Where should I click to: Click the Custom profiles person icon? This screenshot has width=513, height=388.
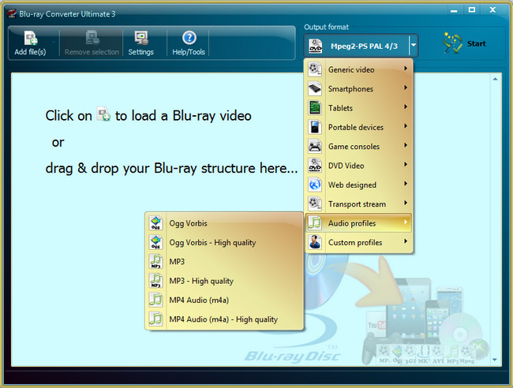[x=315, y=242]
